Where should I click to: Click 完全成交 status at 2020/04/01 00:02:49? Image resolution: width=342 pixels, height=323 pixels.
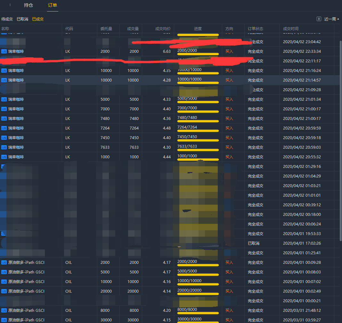pyautogui.click(x=256, y=291)
